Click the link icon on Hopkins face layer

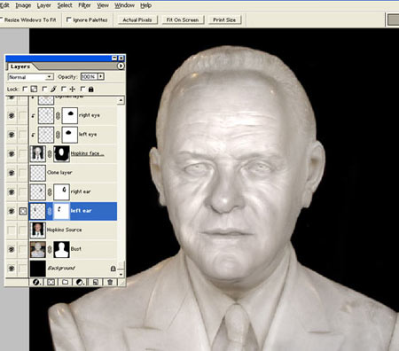point(50,153)
